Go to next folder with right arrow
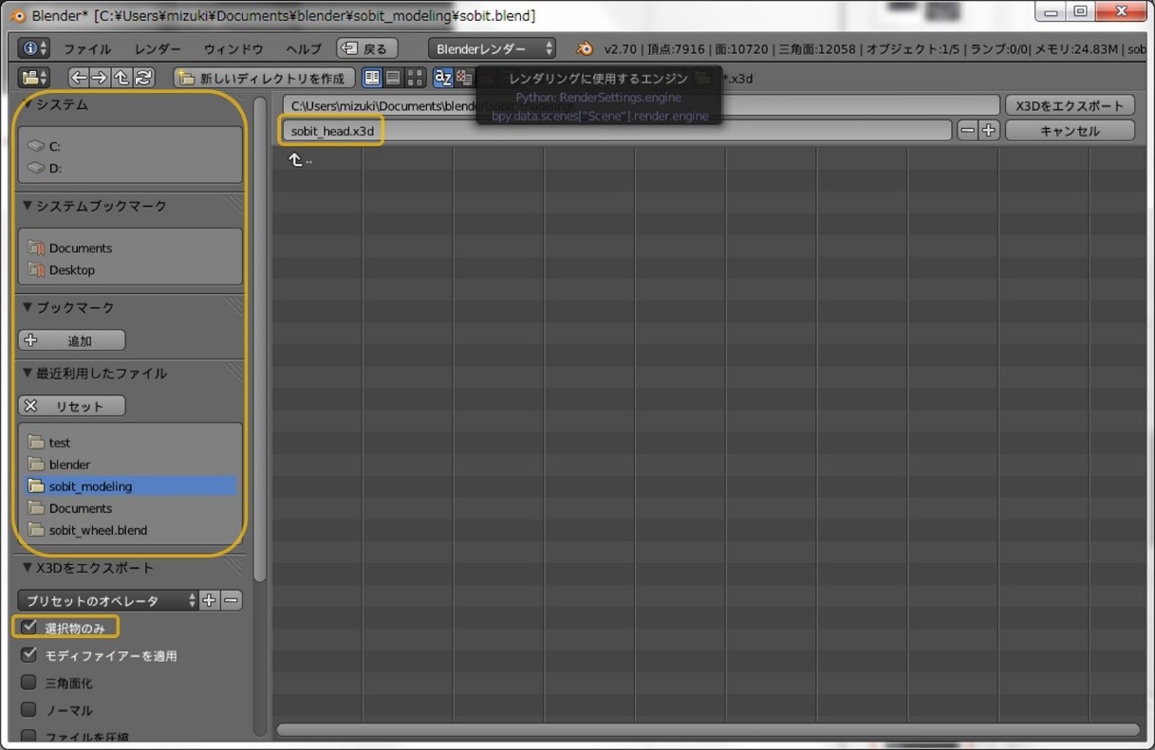Screen dimensions: 1155x750 100,78
